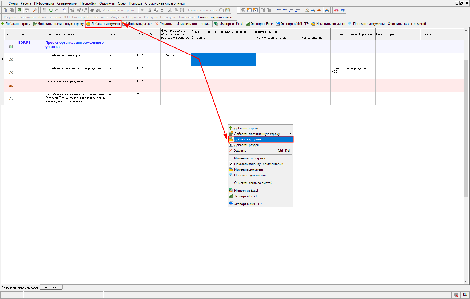470x299 pixels.
Task: Open the 'Список открытых окон' dropdown
Action: pos(216,17)
